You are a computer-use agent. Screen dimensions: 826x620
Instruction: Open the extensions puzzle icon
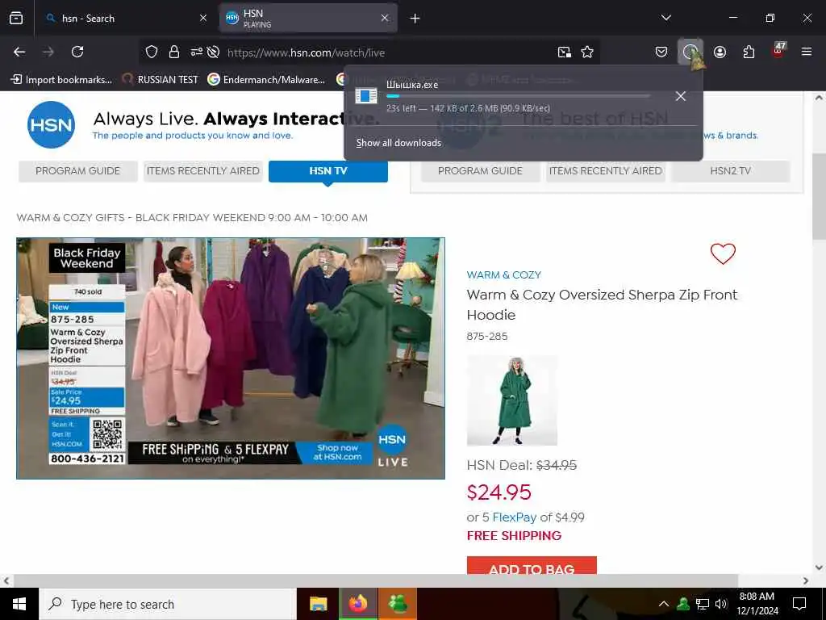coord(749,52)
